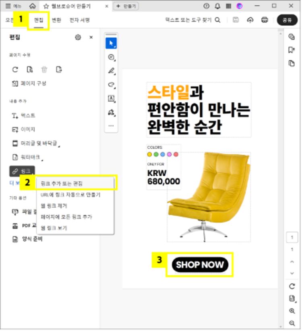Open more tools ellipsis in quick toolbar
302x331 pixels.
click(111, 126)
